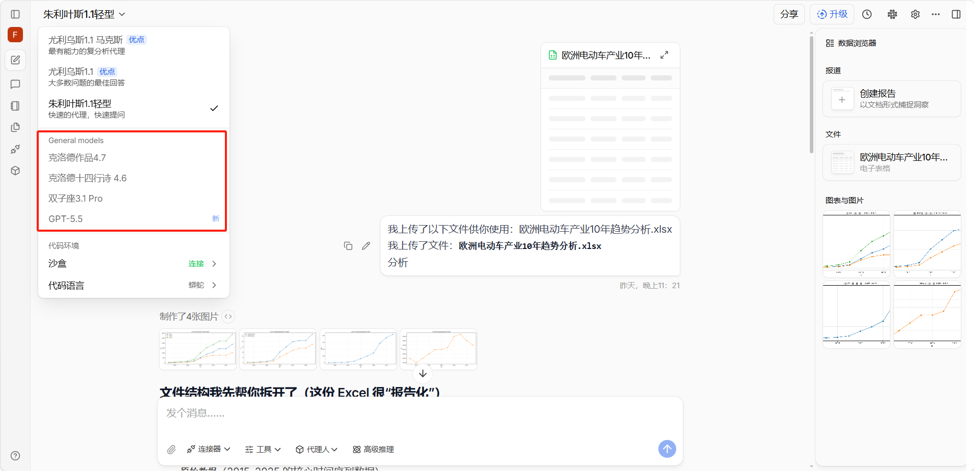Click the 制作了4张图片 label
Viewport: 974px width, 471px height.
point(189,316)
